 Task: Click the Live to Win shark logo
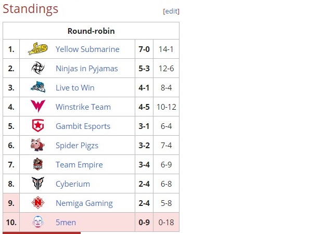tap(37, 87)
